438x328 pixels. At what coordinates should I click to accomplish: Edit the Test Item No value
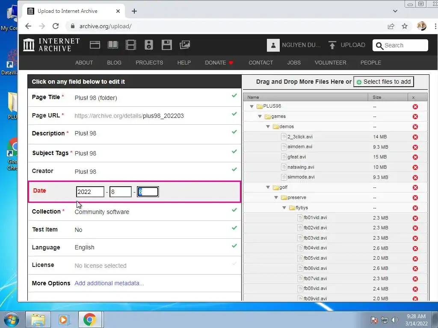click(x=78, y=230)
